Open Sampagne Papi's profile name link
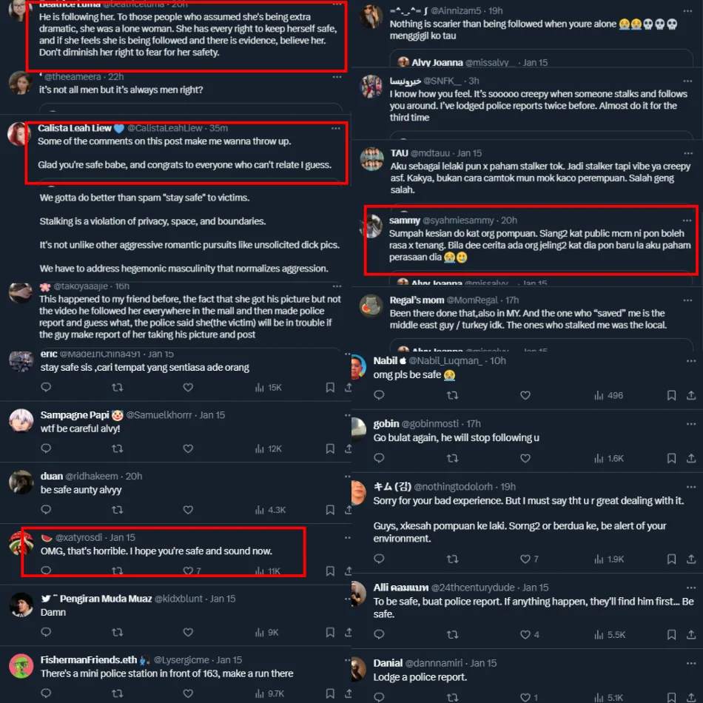This screenshot has width=703, height=703. [x=75, y=415]
